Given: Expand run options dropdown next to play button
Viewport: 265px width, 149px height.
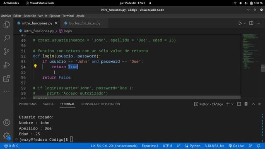Looking at the screenshot, I should pyautogui.click(x=245, y=23).
